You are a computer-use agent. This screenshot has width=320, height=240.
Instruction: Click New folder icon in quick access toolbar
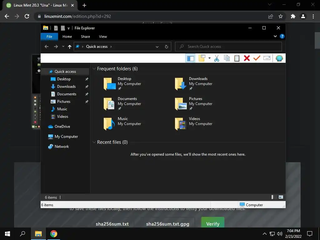(63, 28)
